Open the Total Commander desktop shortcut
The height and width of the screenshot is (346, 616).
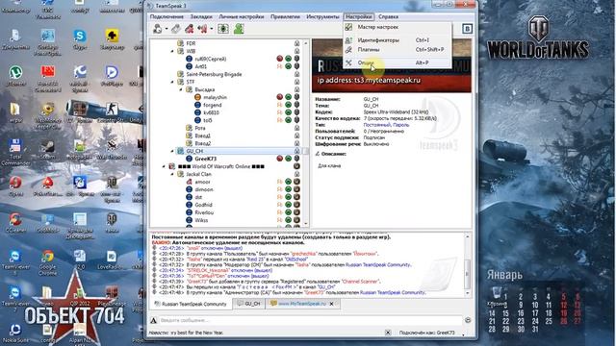(x=15, y=153)
